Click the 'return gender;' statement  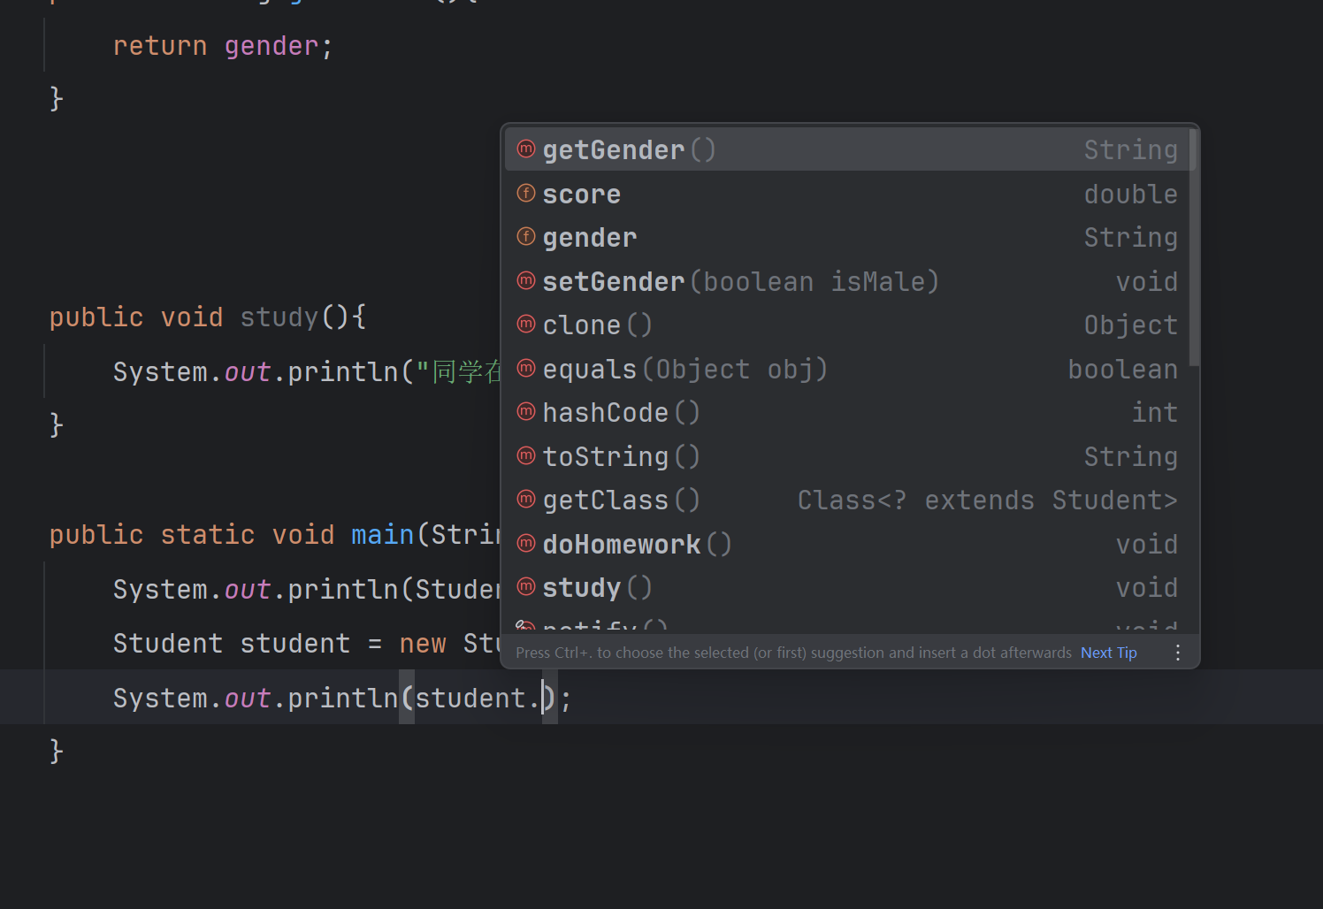223,46
